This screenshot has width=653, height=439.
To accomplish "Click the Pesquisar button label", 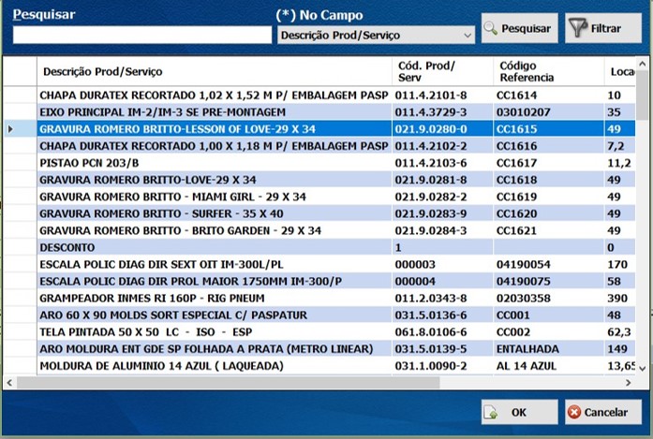I will [526, 28].
